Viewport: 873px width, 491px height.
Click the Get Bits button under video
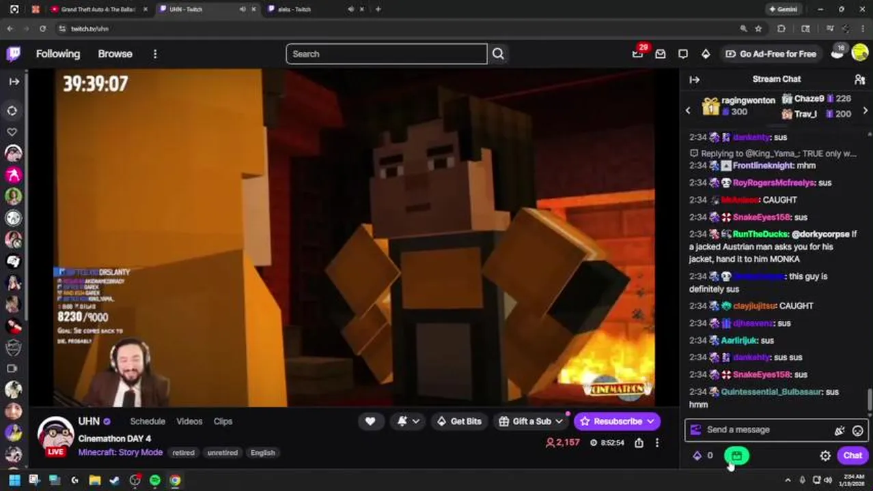458,421
